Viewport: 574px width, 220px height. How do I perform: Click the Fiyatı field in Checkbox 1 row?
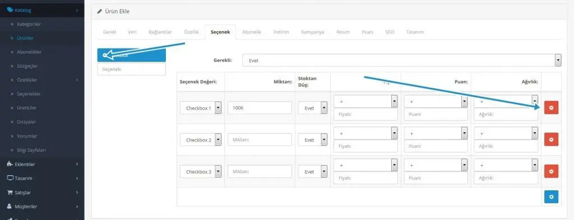[365, 114]
